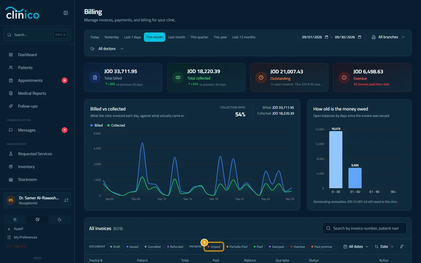Open Messages in the sidebar
Viewport: 421px width, 263px height.
(37, 130)
